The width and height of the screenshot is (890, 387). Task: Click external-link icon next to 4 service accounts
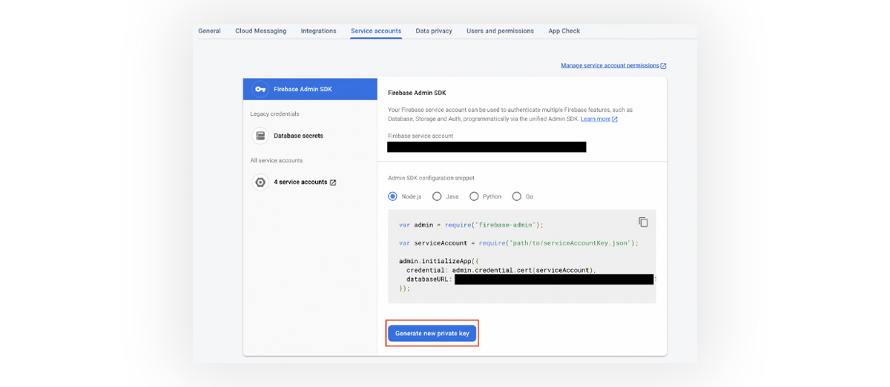[333, 182]
